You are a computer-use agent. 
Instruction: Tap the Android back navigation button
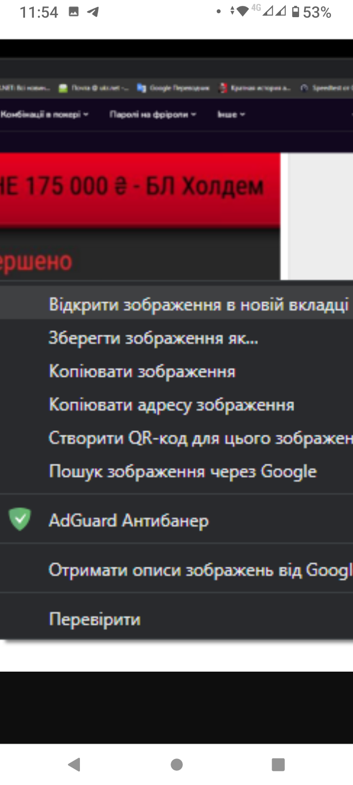click(75, 764)
